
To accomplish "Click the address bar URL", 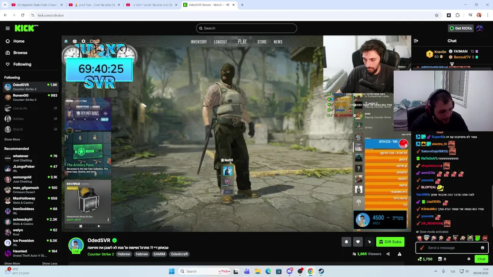I will (51, 15).
